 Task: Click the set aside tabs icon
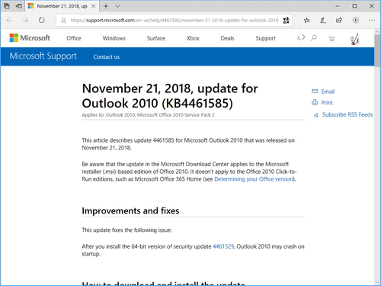pos(19,6)
